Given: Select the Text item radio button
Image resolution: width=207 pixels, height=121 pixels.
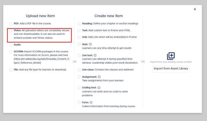Looking at the screenshot, I should click(79, 30).
